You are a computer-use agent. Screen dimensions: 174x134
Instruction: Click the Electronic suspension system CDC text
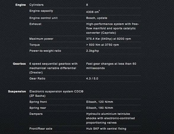(56, 93)
